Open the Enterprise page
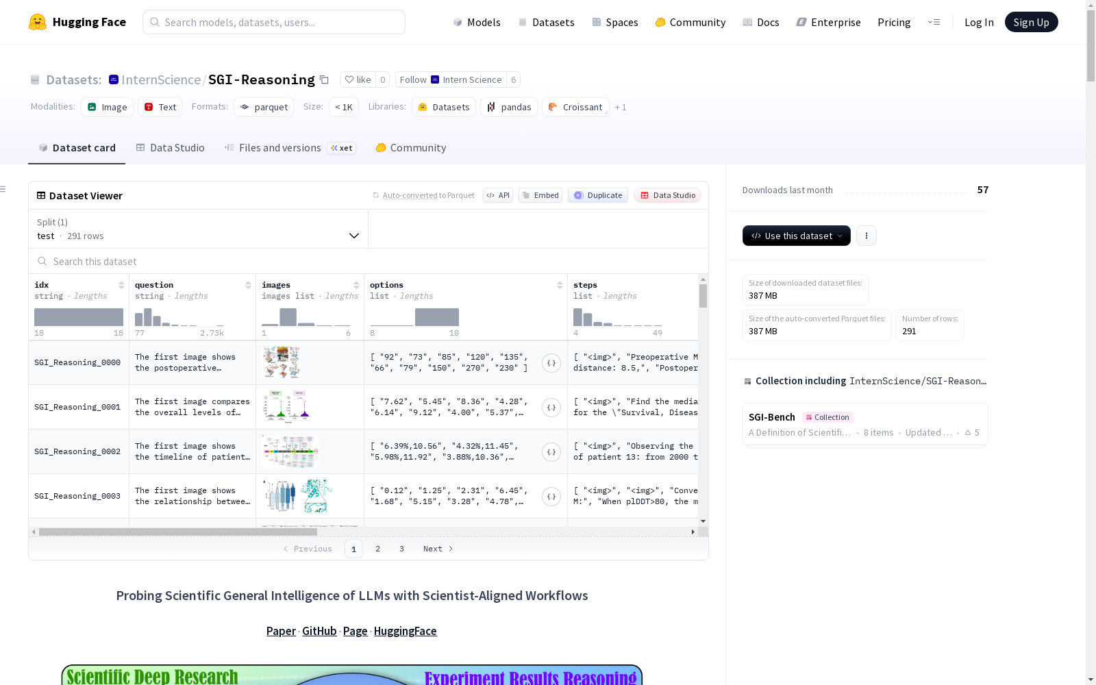 tap(828, 22)
